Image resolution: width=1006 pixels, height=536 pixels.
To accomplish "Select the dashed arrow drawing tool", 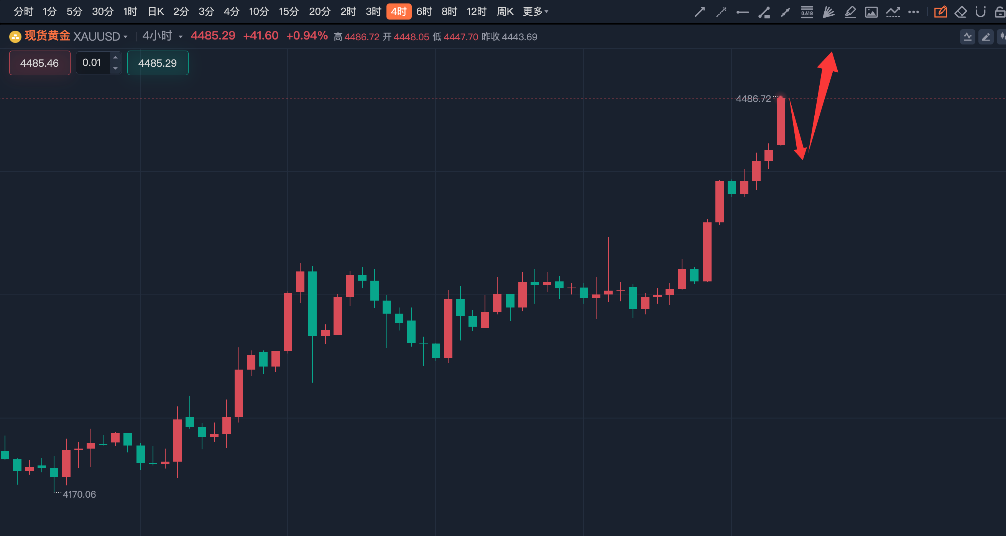I will click(x=721, y=12).
